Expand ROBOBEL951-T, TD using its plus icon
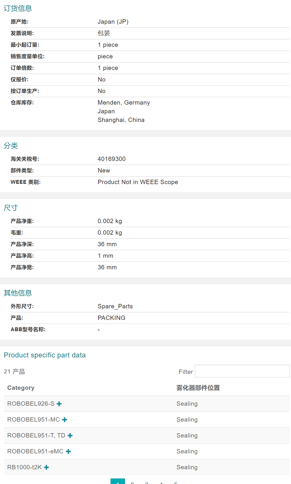This screenshot has width=291, height=484. pos(70,435)
